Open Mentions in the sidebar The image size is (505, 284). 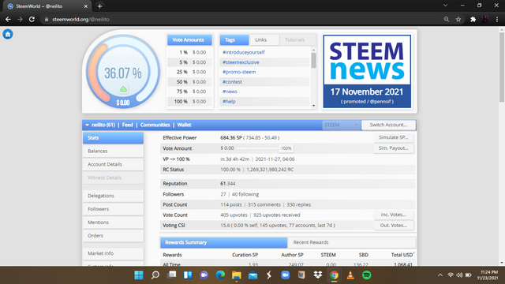(113, 222)
